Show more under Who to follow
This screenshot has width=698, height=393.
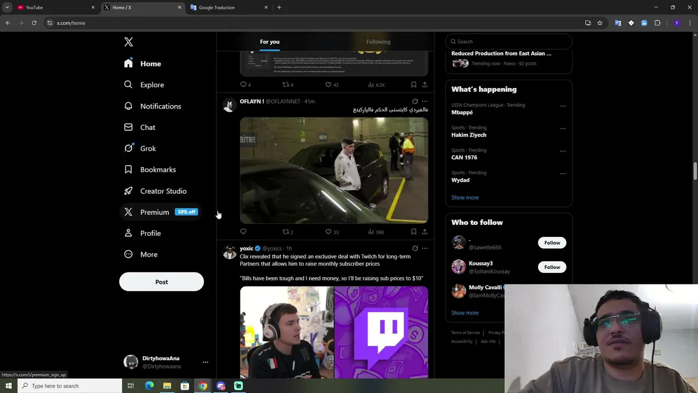(465, 313)
